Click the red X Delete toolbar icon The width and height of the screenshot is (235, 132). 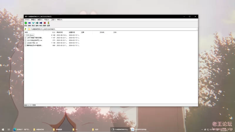pyautogui.click(x=45, y=23)
